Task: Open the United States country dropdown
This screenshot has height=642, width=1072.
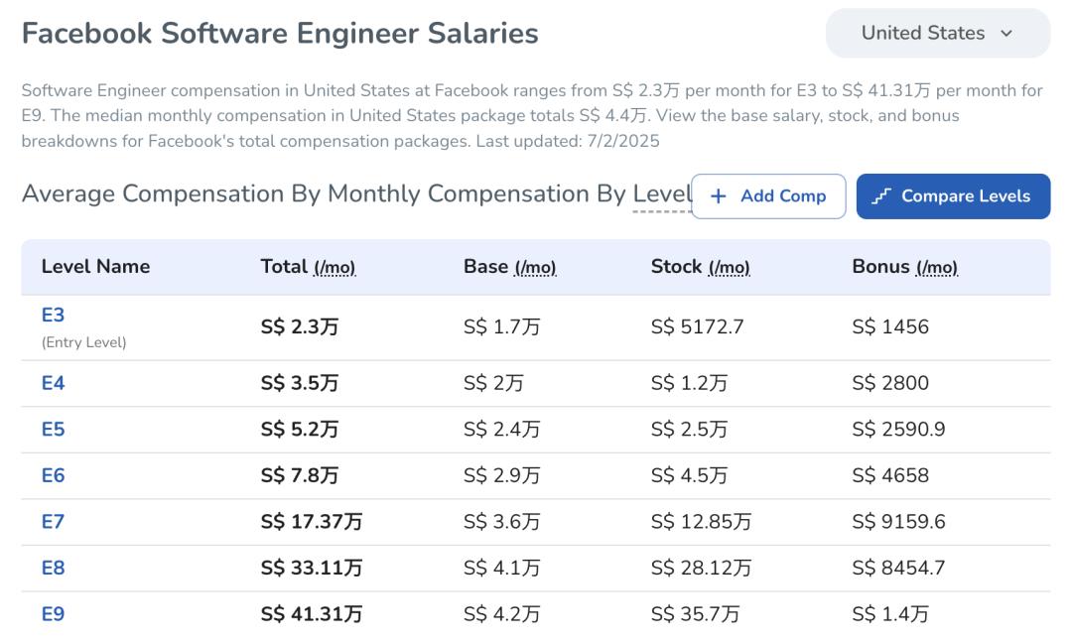Action: [937, 34]
